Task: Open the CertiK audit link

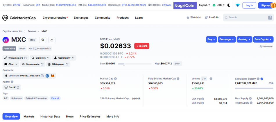Action: (x=12, y=87)
